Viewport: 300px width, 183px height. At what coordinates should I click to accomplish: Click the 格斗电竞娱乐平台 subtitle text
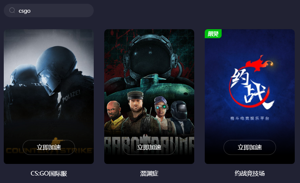click(x=250, y=118)
